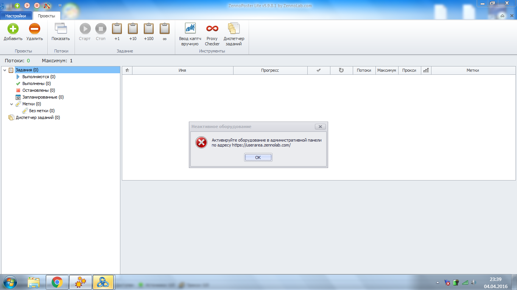Click the green Добавить project icon
The image size is (517, 290).
pos(13,29)
